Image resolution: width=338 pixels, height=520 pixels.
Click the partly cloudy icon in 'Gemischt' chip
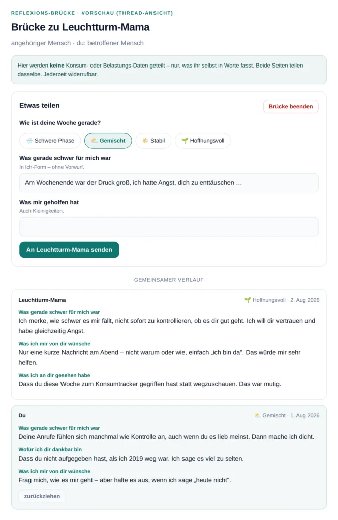pyautogui.click(x=95, y=141)
